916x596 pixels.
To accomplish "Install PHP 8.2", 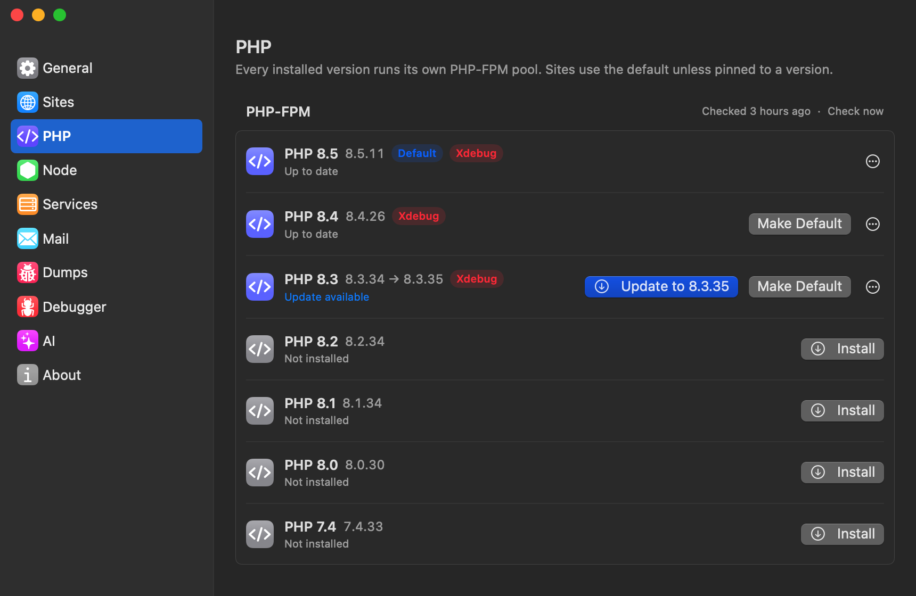I will pos(843,349).
